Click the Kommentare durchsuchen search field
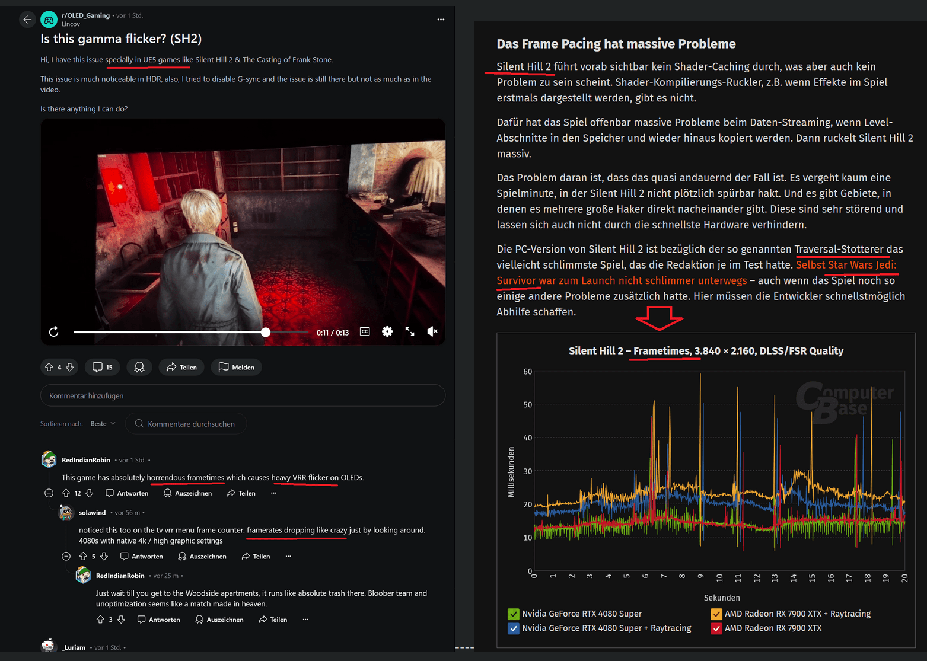This screenshot has width=927, height=661. click(x=186, y=423)
